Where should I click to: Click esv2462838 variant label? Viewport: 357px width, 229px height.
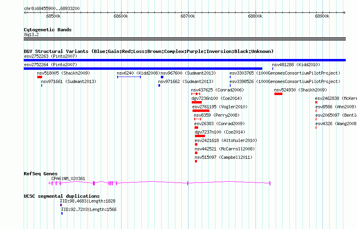[x=336, y=98]
